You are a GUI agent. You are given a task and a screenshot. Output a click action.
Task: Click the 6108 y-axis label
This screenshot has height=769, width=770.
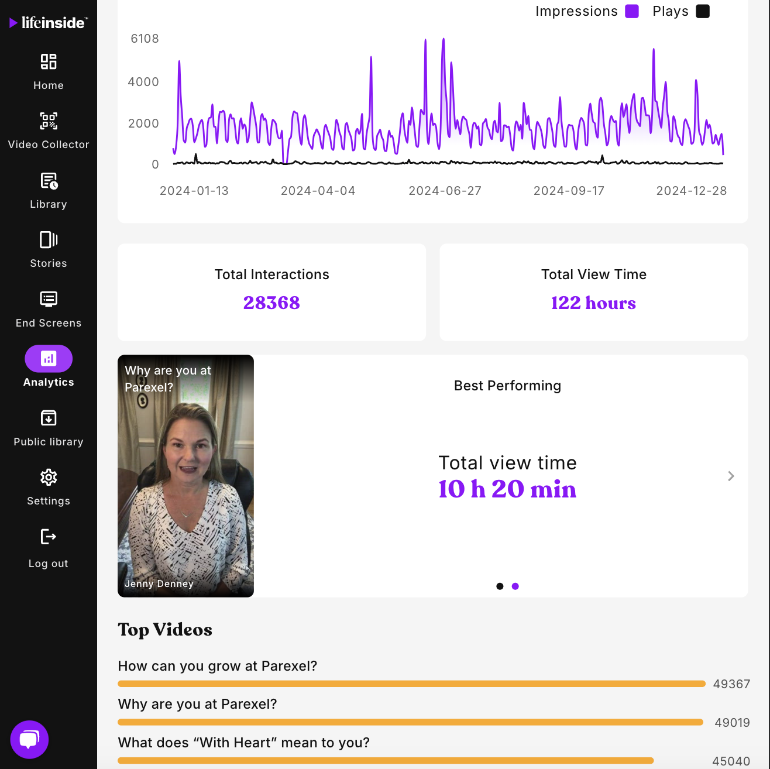(x=145, y=39)
